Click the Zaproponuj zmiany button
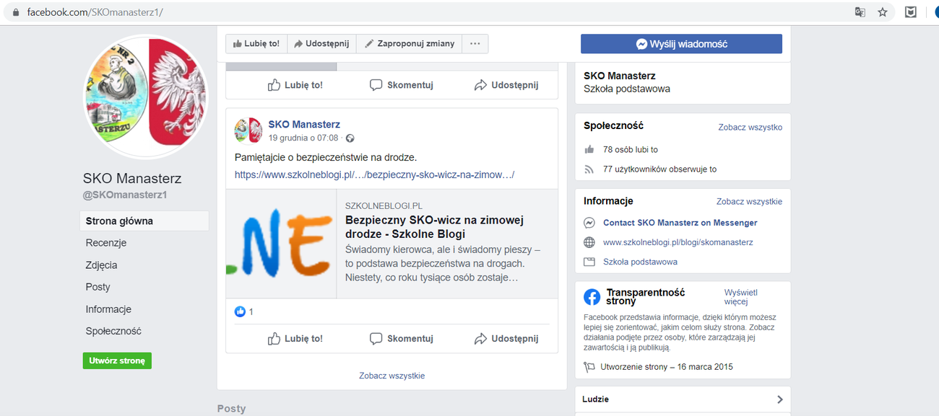939x416 pixels. (410, 44)
